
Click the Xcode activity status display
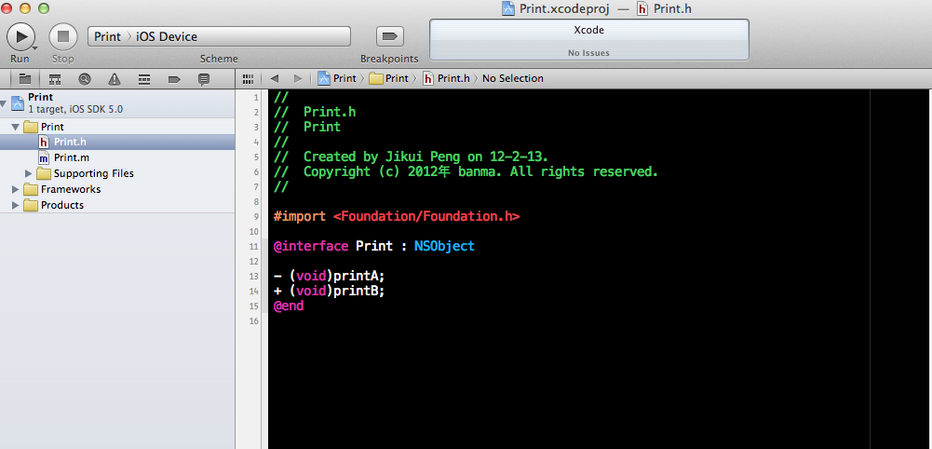click(x=589, y=39)
